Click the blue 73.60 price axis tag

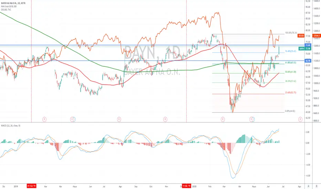(x=308, y=45)
